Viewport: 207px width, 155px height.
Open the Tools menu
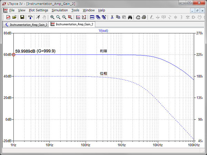75,10
